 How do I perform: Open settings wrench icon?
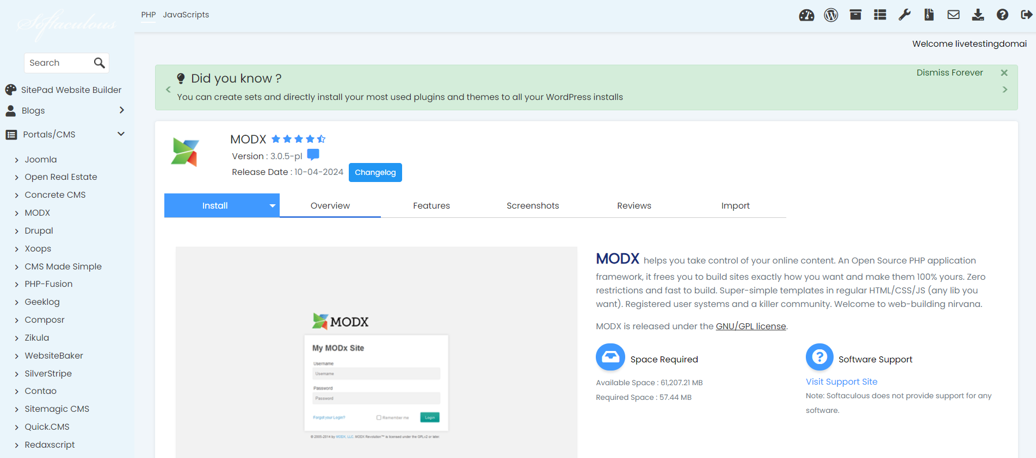pos(904,15)
